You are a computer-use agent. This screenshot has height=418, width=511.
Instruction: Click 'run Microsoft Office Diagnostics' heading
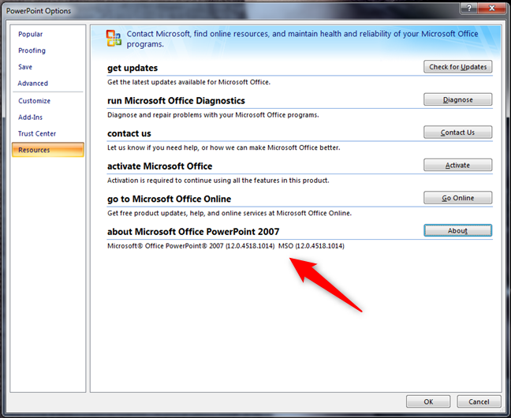pyautogui.click(x=176, y=101)
